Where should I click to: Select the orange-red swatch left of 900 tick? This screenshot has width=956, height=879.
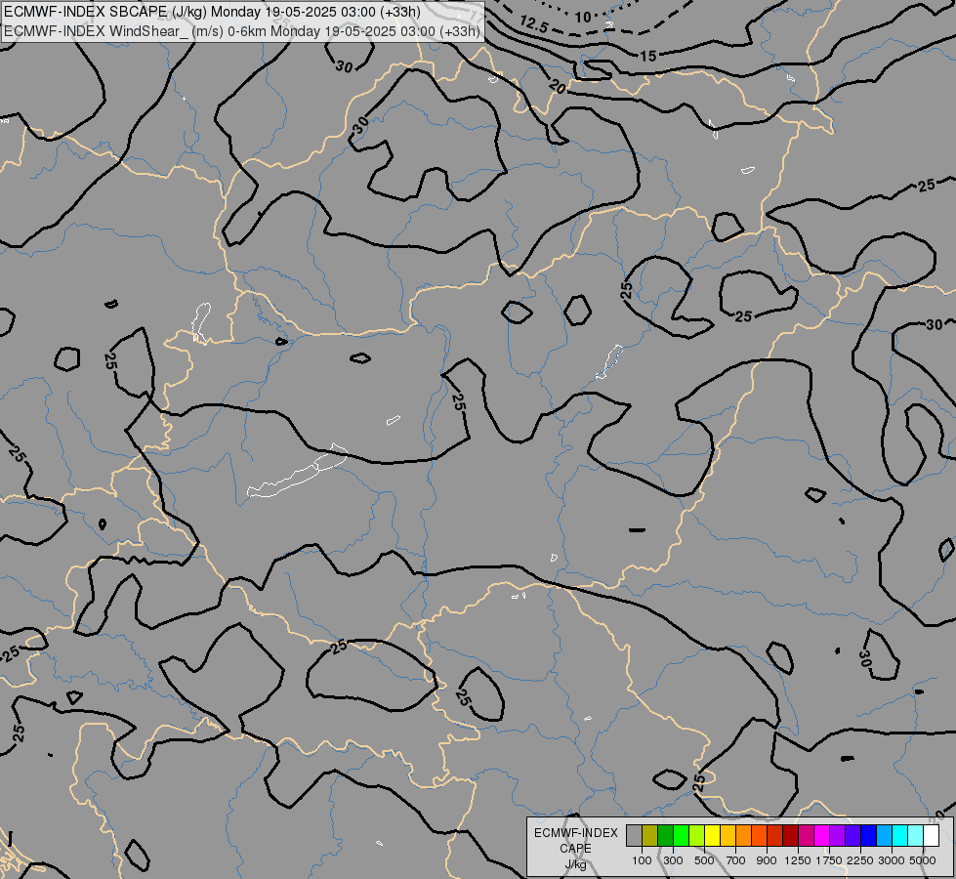click(759, 835)
